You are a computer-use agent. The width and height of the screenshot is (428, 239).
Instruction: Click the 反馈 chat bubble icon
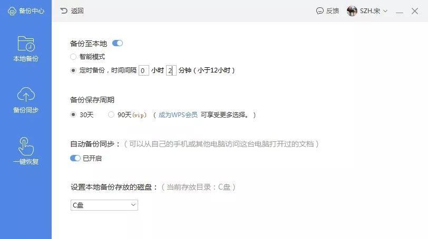point(319,11)
